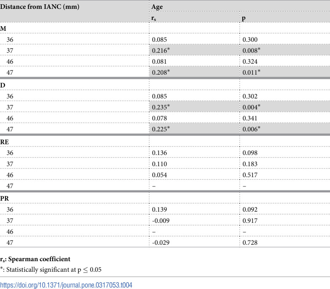This screenshot has width=330, height=289.
Task: Select the 'Distance from IANC (mm)' header
Action: (x=40, y=6)
